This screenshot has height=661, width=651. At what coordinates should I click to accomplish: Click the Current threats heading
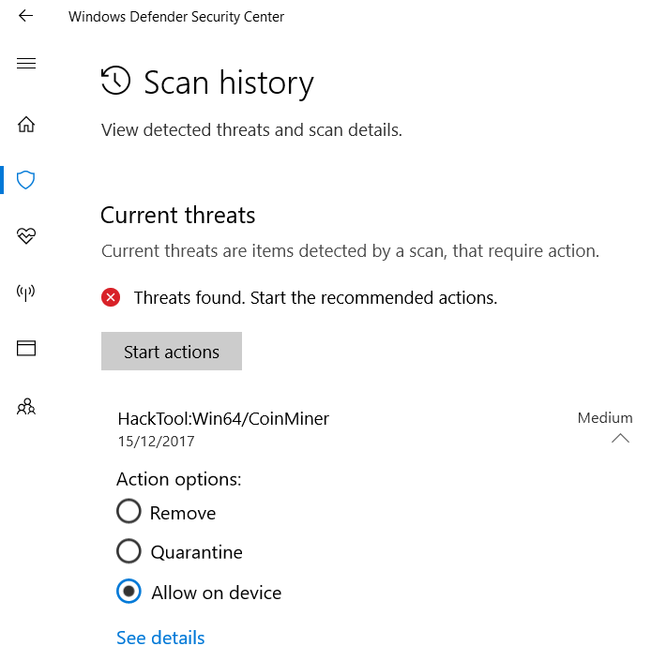tap(178, 216)
